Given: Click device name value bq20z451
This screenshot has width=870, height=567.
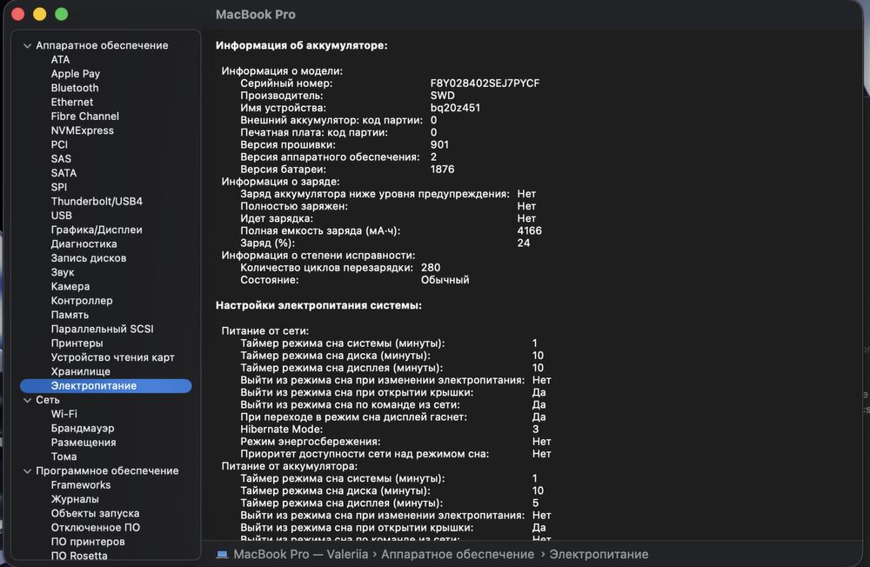Looking at the screenshot, I should 455,108.
